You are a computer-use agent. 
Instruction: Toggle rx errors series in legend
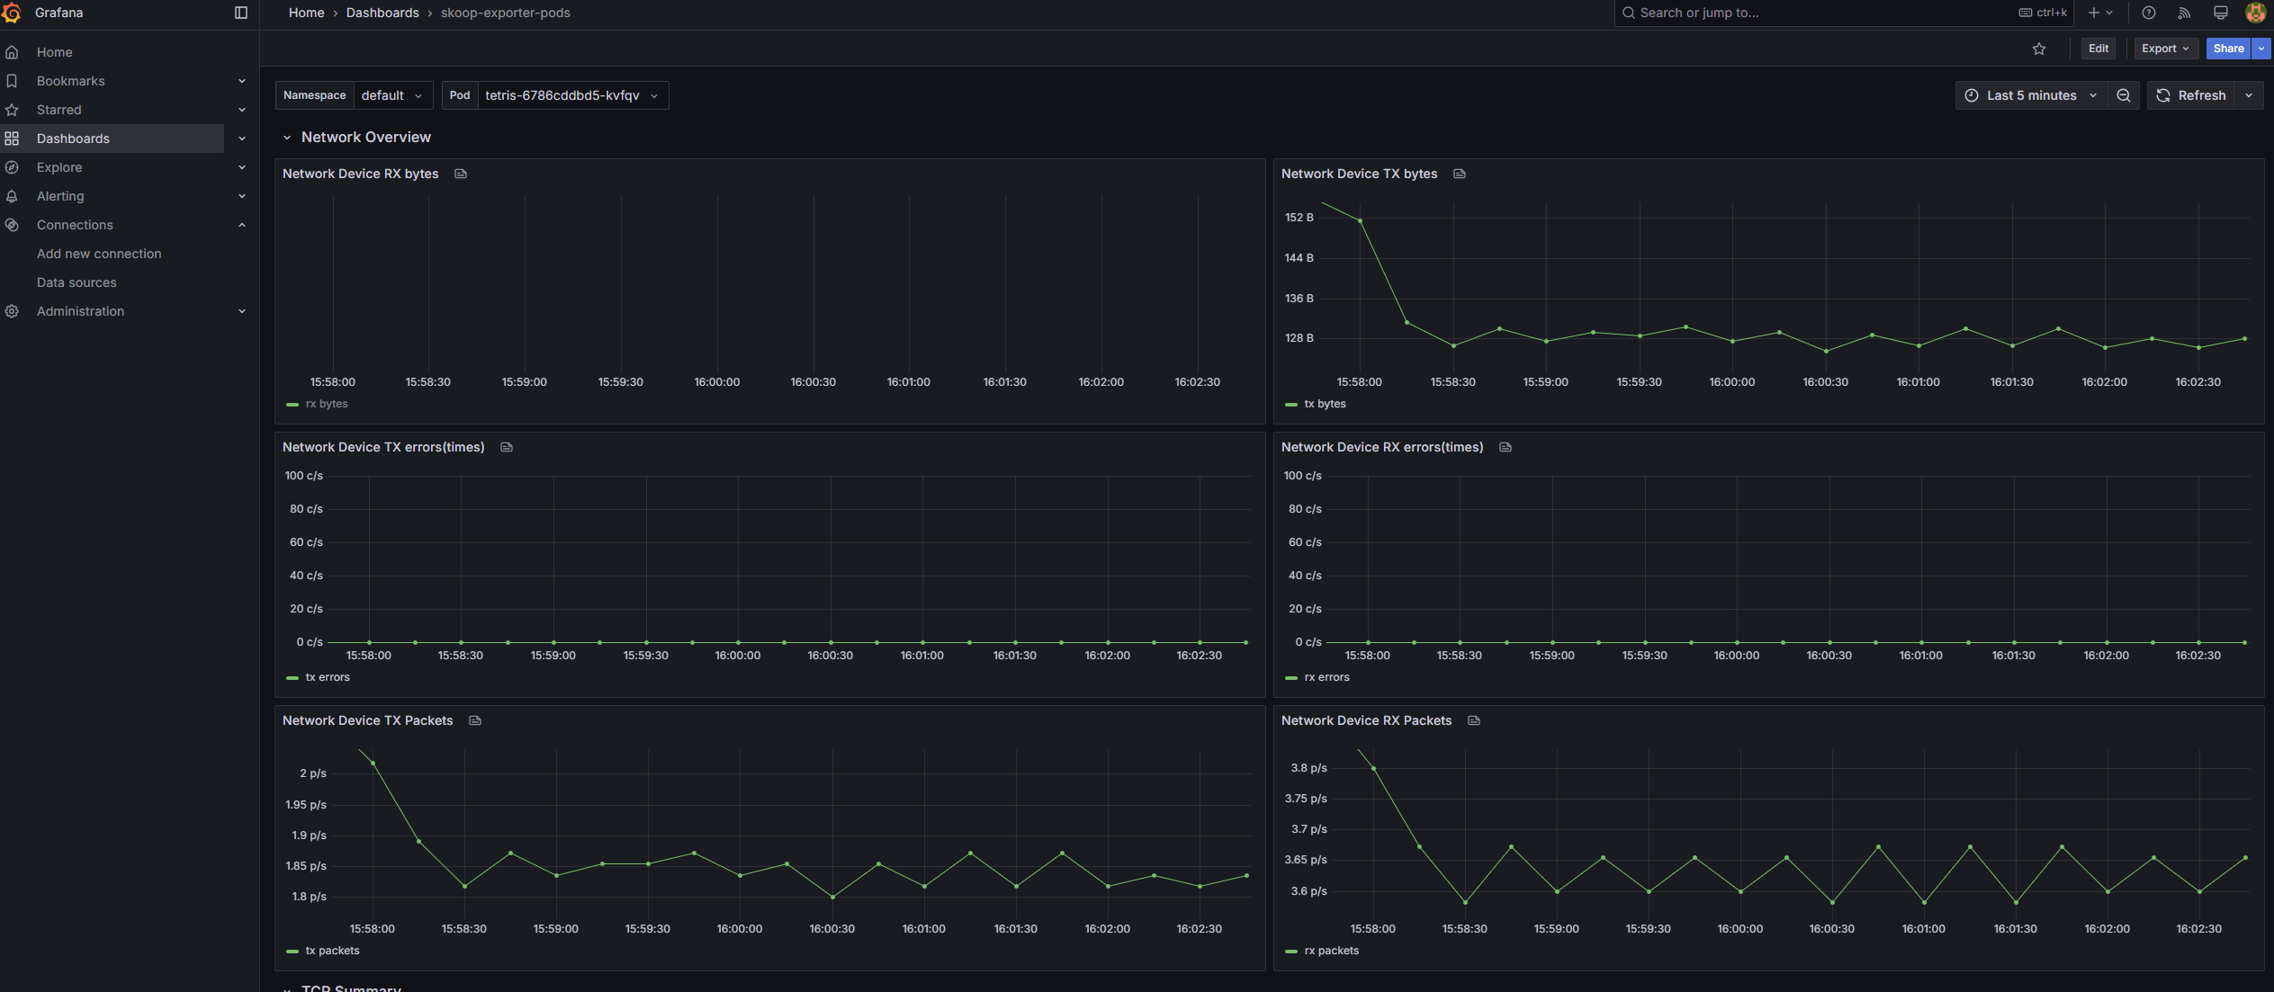pos(1326,677)
